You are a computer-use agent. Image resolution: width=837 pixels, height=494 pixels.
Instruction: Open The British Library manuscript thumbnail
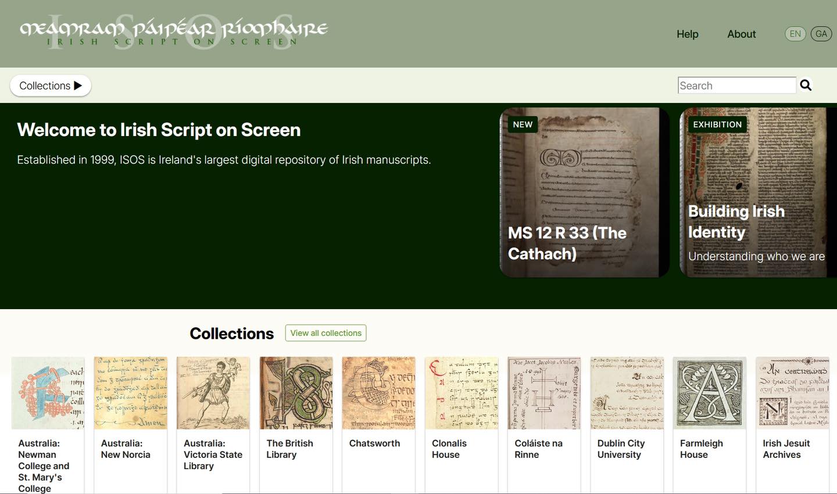[x=296, y=393]
